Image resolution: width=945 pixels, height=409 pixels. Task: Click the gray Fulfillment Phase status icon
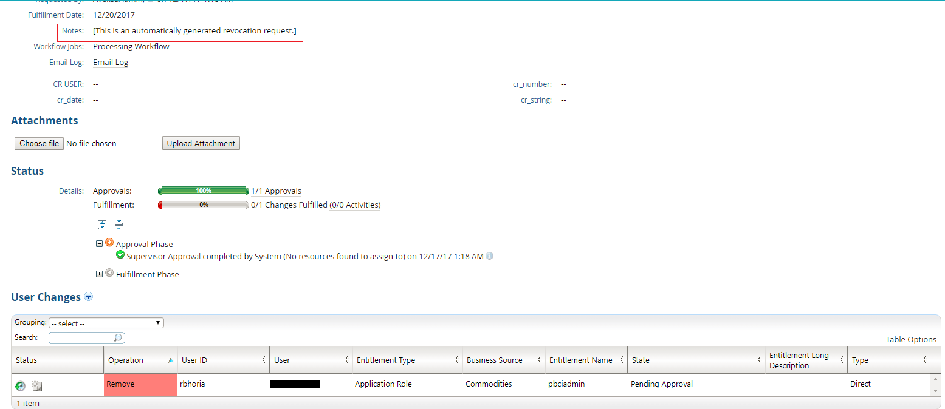(x=109, y=273)
